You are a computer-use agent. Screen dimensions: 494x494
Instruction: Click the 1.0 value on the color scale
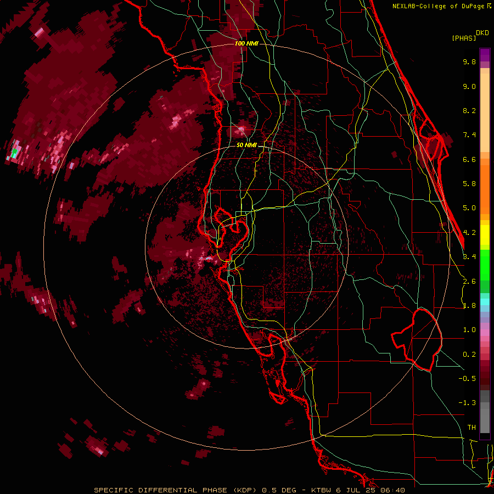(x=469, y=330)
